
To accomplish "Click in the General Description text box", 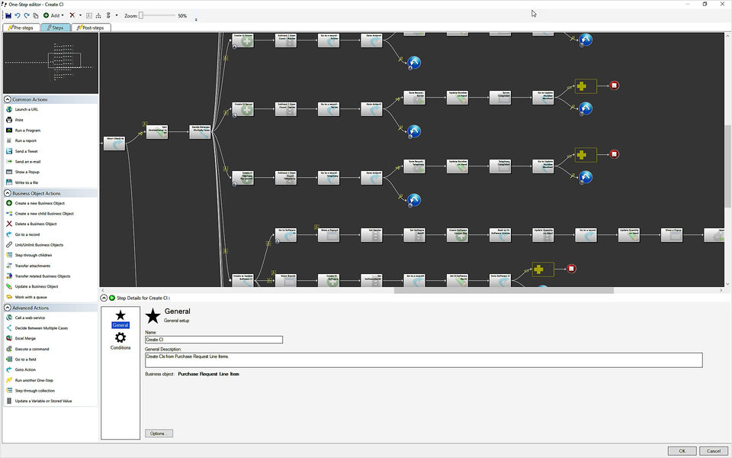I will 423,360.
